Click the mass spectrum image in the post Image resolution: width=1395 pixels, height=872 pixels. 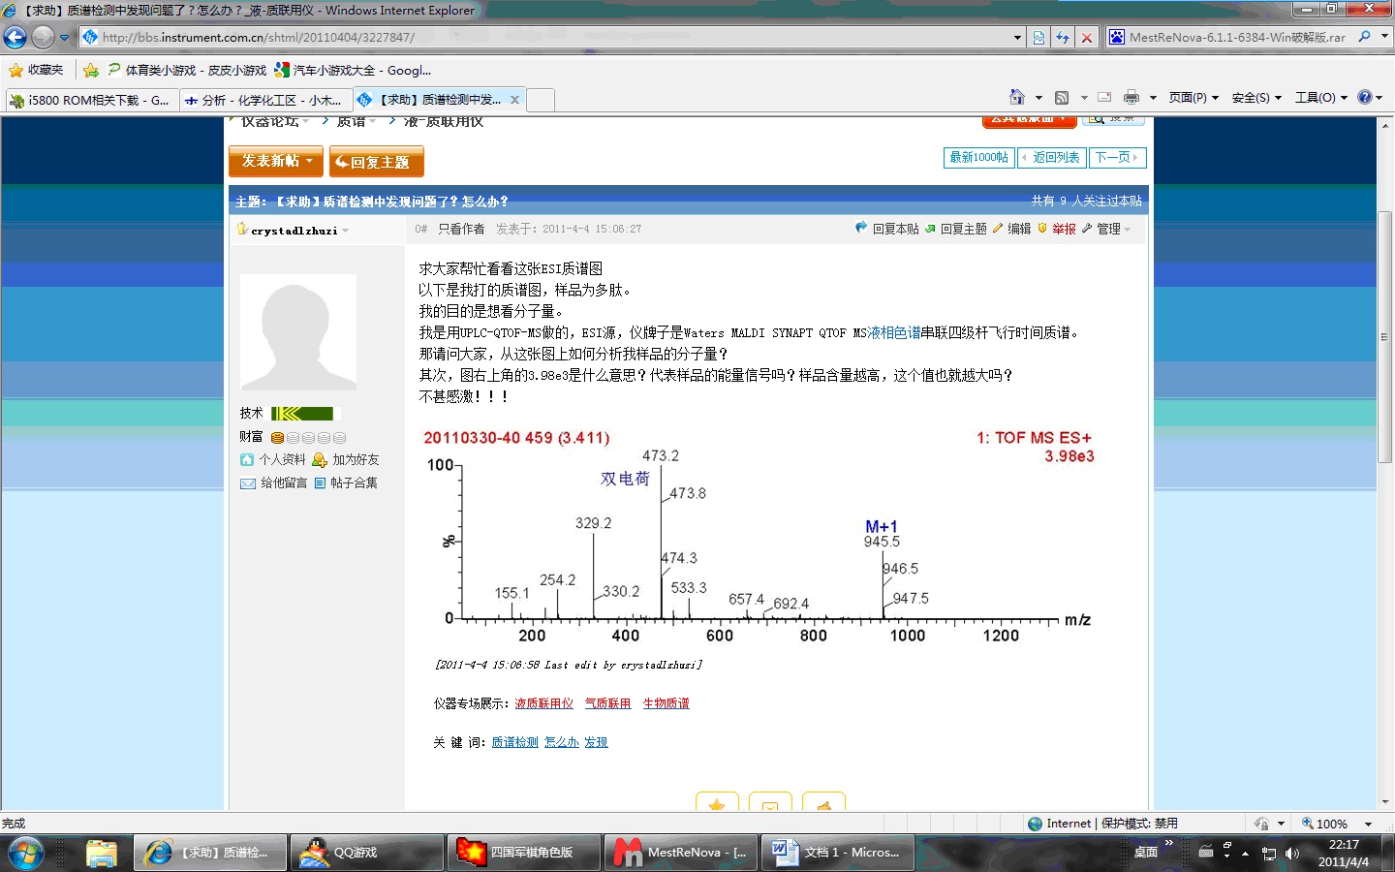click(759, 537)
